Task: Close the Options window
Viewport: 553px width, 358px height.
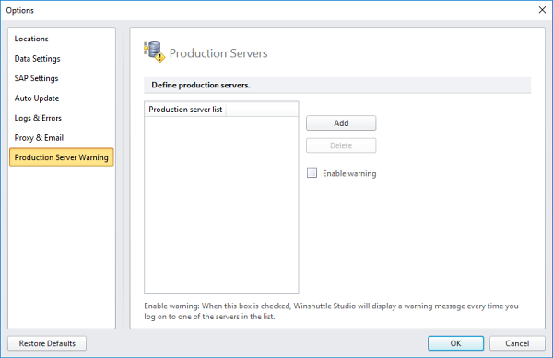Action: coord(542,10)
